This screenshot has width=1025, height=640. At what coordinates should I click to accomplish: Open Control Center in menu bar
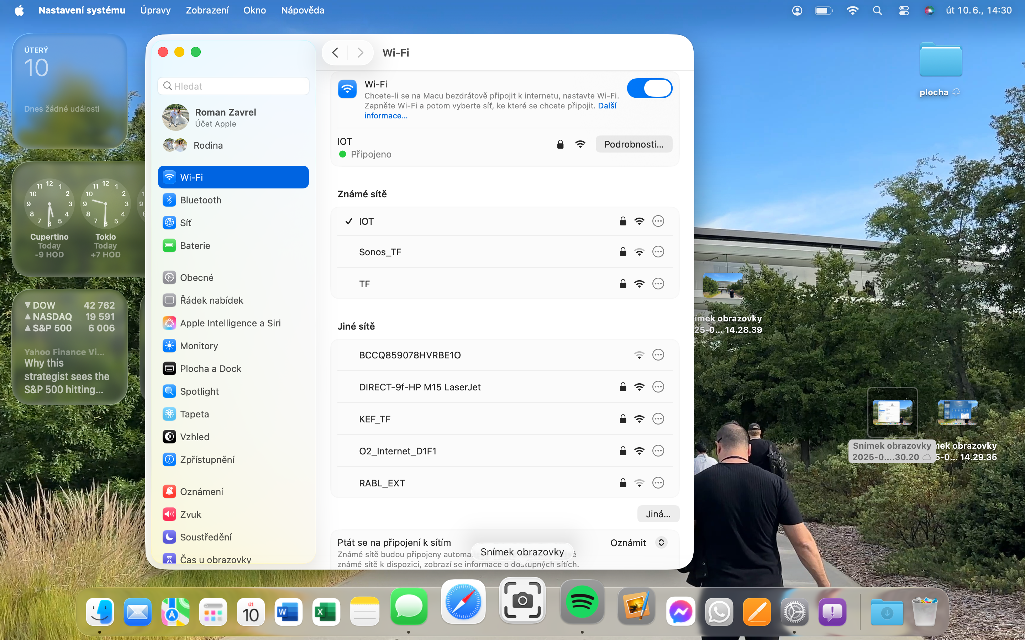point(903,10)
